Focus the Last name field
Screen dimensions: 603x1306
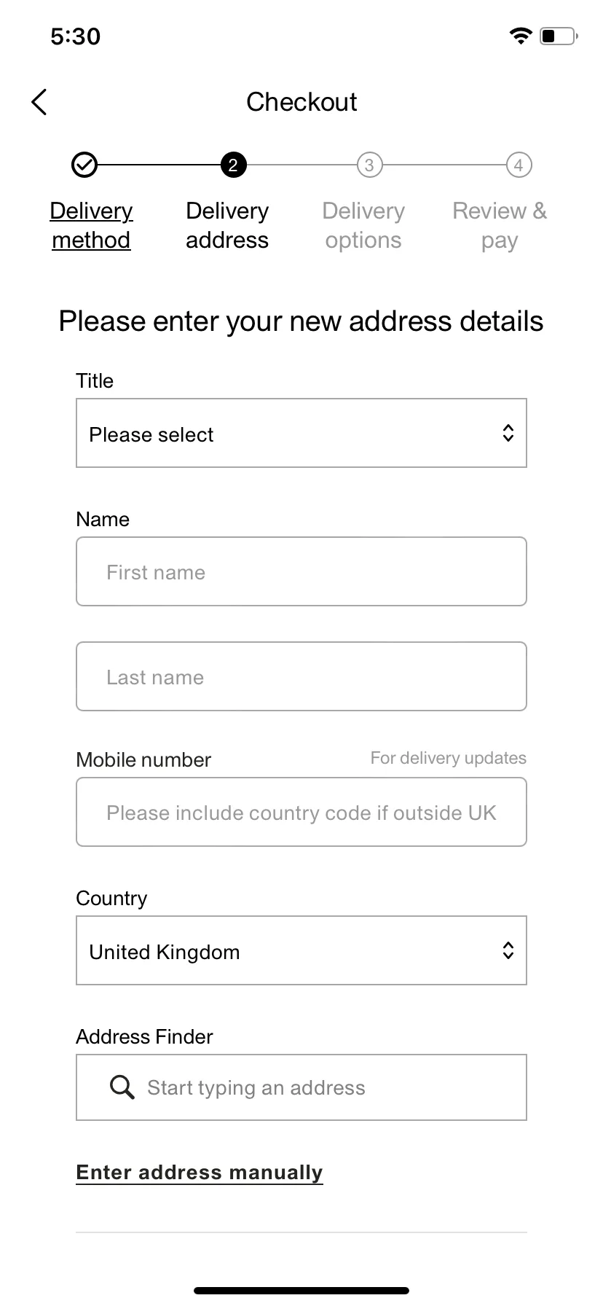[x=301, y=676]
